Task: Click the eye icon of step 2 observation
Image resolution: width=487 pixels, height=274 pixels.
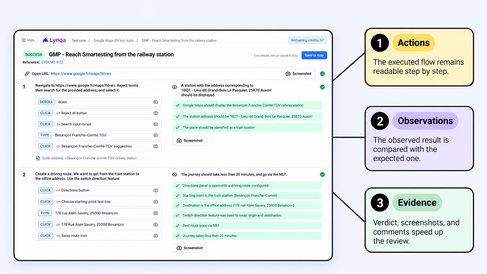Action: [x=174, y=174]
